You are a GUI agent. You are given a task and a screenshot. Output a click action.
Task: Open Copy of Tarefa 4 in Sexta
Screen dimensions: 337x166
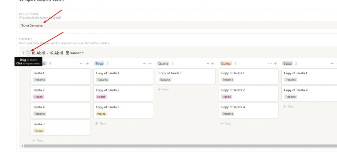(x=309, y=93)
